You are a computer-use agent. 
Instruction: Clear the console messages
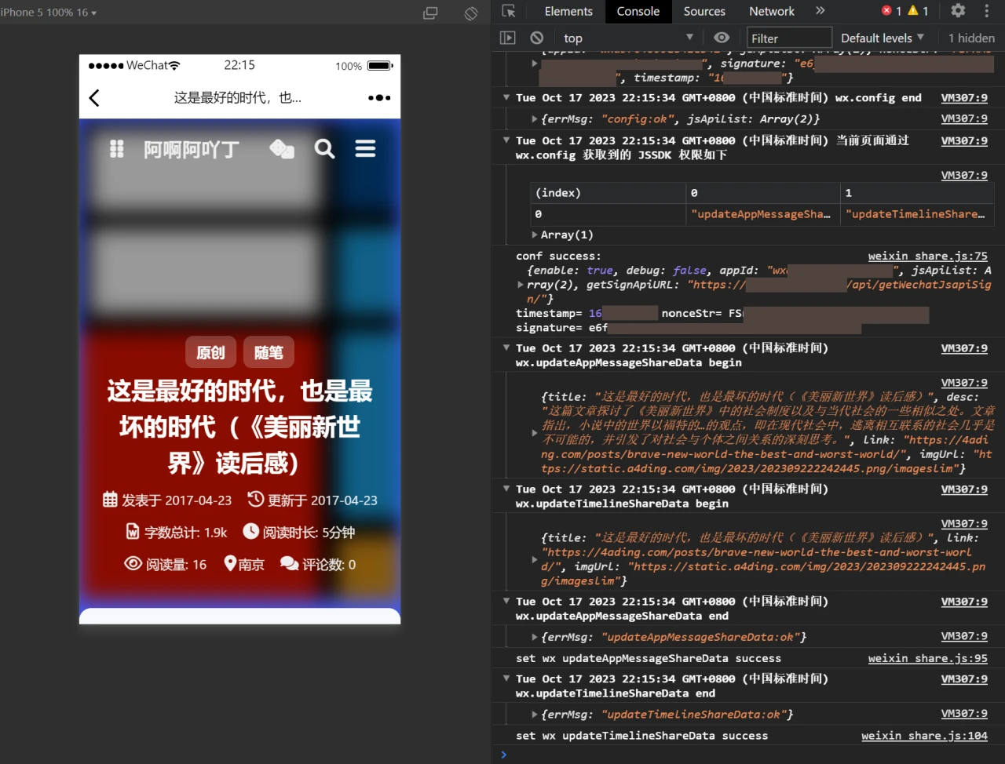click(x=536, y=37)
